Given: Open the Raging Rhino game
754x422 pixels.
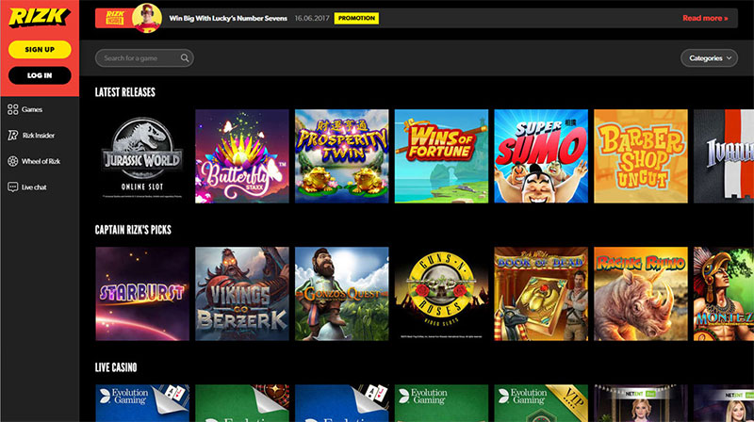Looking at the screenshot, I should [641, 294].
